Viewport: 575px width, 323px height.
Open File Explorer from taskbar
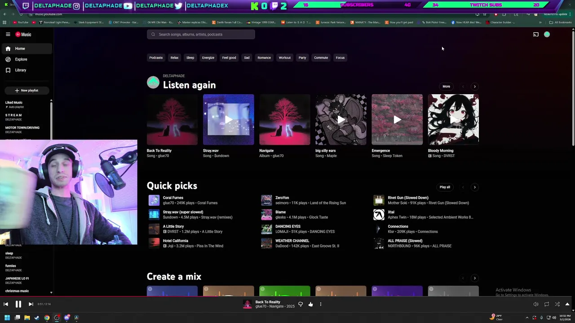coord(27,318)
